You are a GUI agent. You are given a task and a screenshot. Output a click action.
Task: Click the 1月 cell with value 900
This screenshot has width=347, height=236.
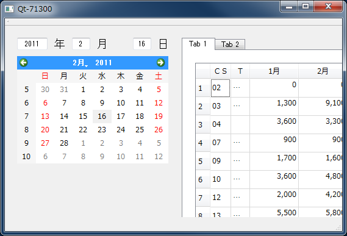pos(274,143)
